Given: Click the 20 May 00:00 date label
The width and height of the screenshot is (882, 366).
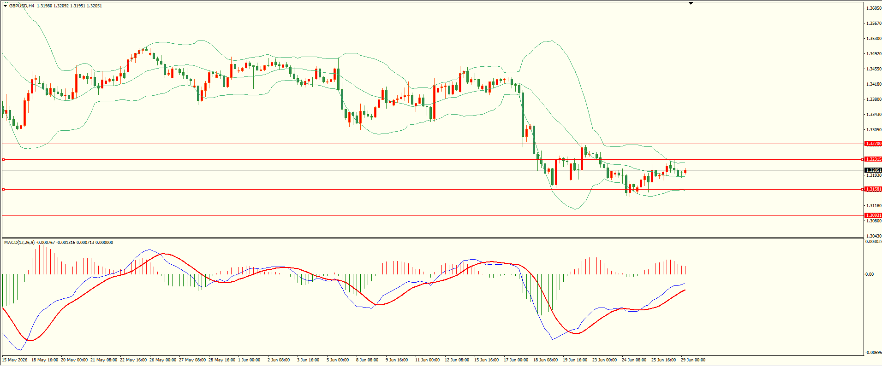Looking at the screenshot, I should pyautogui.click(x=74, y=360).
